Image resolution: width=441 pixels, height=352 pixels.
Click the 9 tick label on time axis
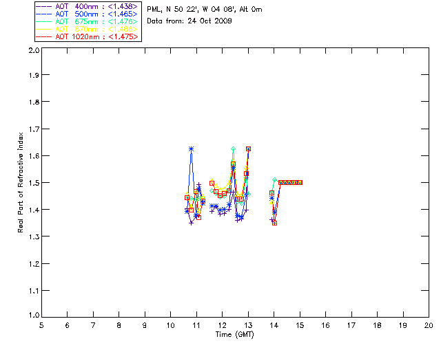145,325
